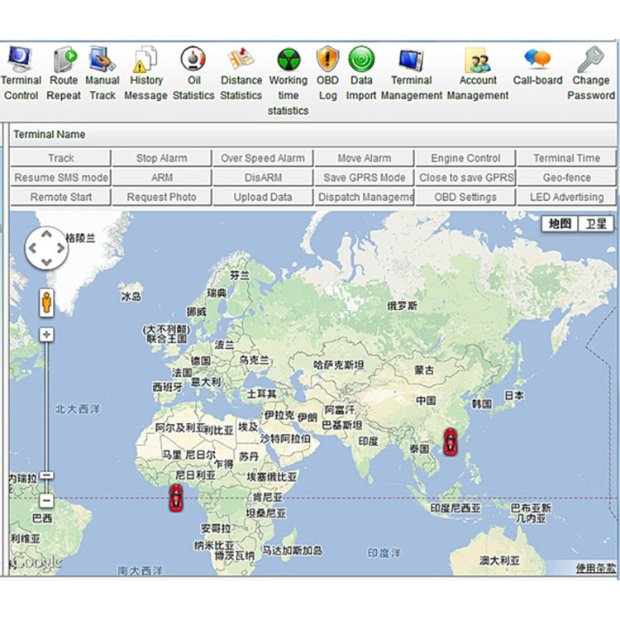Switch map to satellite view (卫星)

[596, 223]
